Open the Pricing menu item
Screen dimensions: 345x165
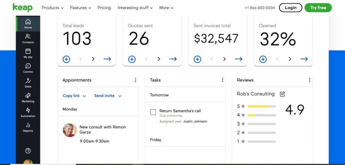tap(104, 8)
